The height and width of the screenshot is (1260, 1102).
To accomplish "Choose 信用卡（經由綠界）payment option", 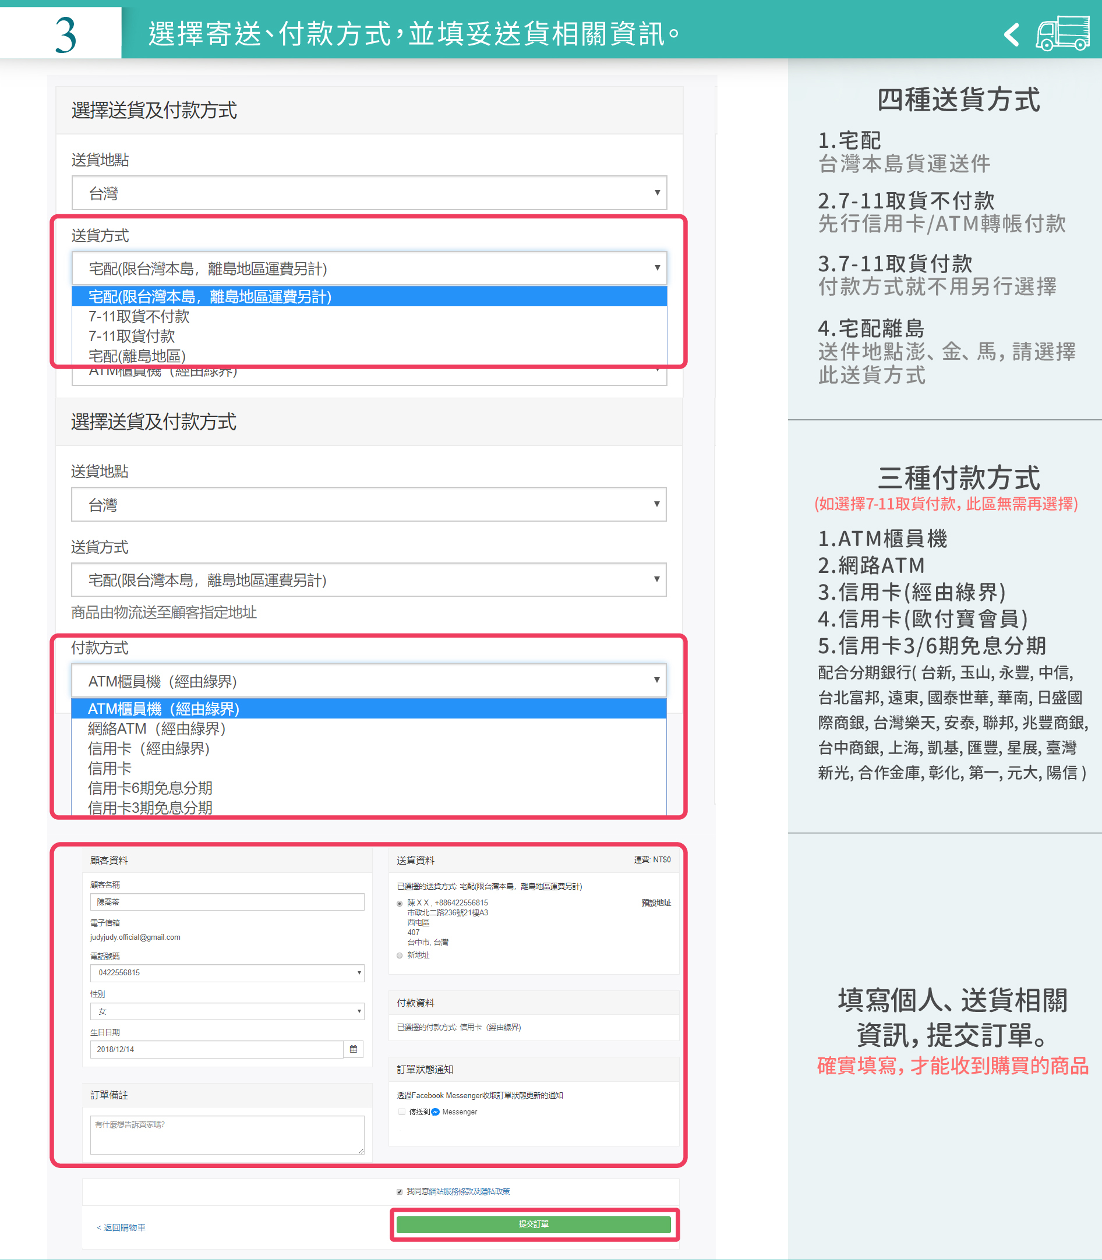I will click(369, 748).
